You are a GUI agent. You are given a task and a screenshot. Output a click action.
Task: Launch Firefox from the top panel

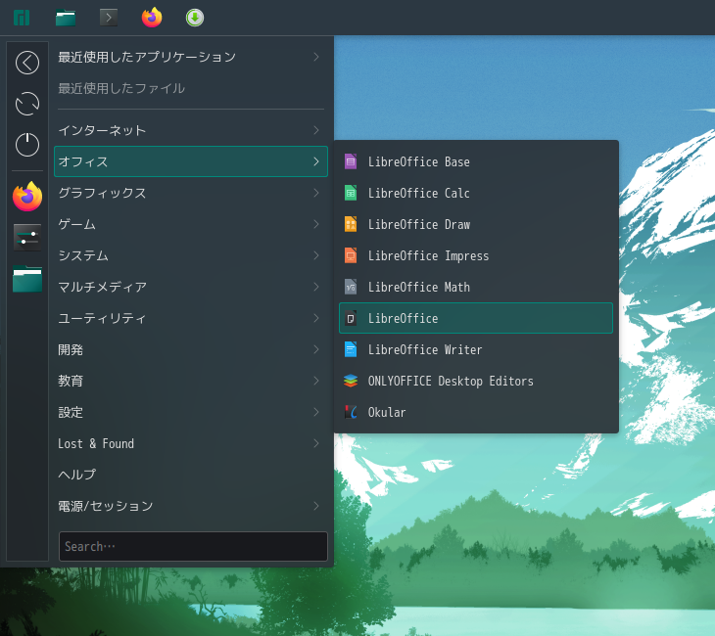click(x=152, y=18)
